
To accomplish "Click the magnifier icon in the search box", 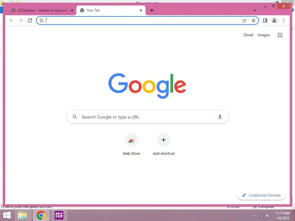I will point(75,117).
